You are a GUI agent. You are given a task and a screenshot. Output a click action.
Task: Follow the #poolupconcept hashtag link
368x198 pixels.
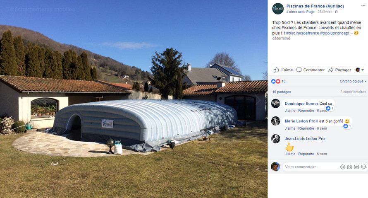pos(335,33)
